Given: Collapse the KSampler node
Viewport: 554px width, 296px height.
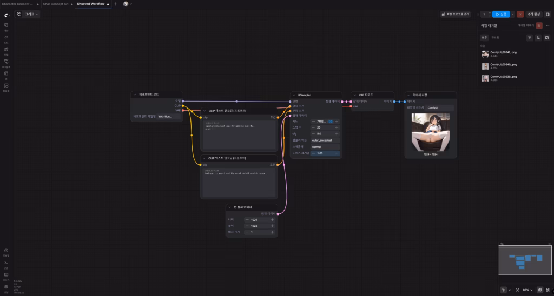Looking at the screenshot, I should pyautogui.click(x=294, y=95).
